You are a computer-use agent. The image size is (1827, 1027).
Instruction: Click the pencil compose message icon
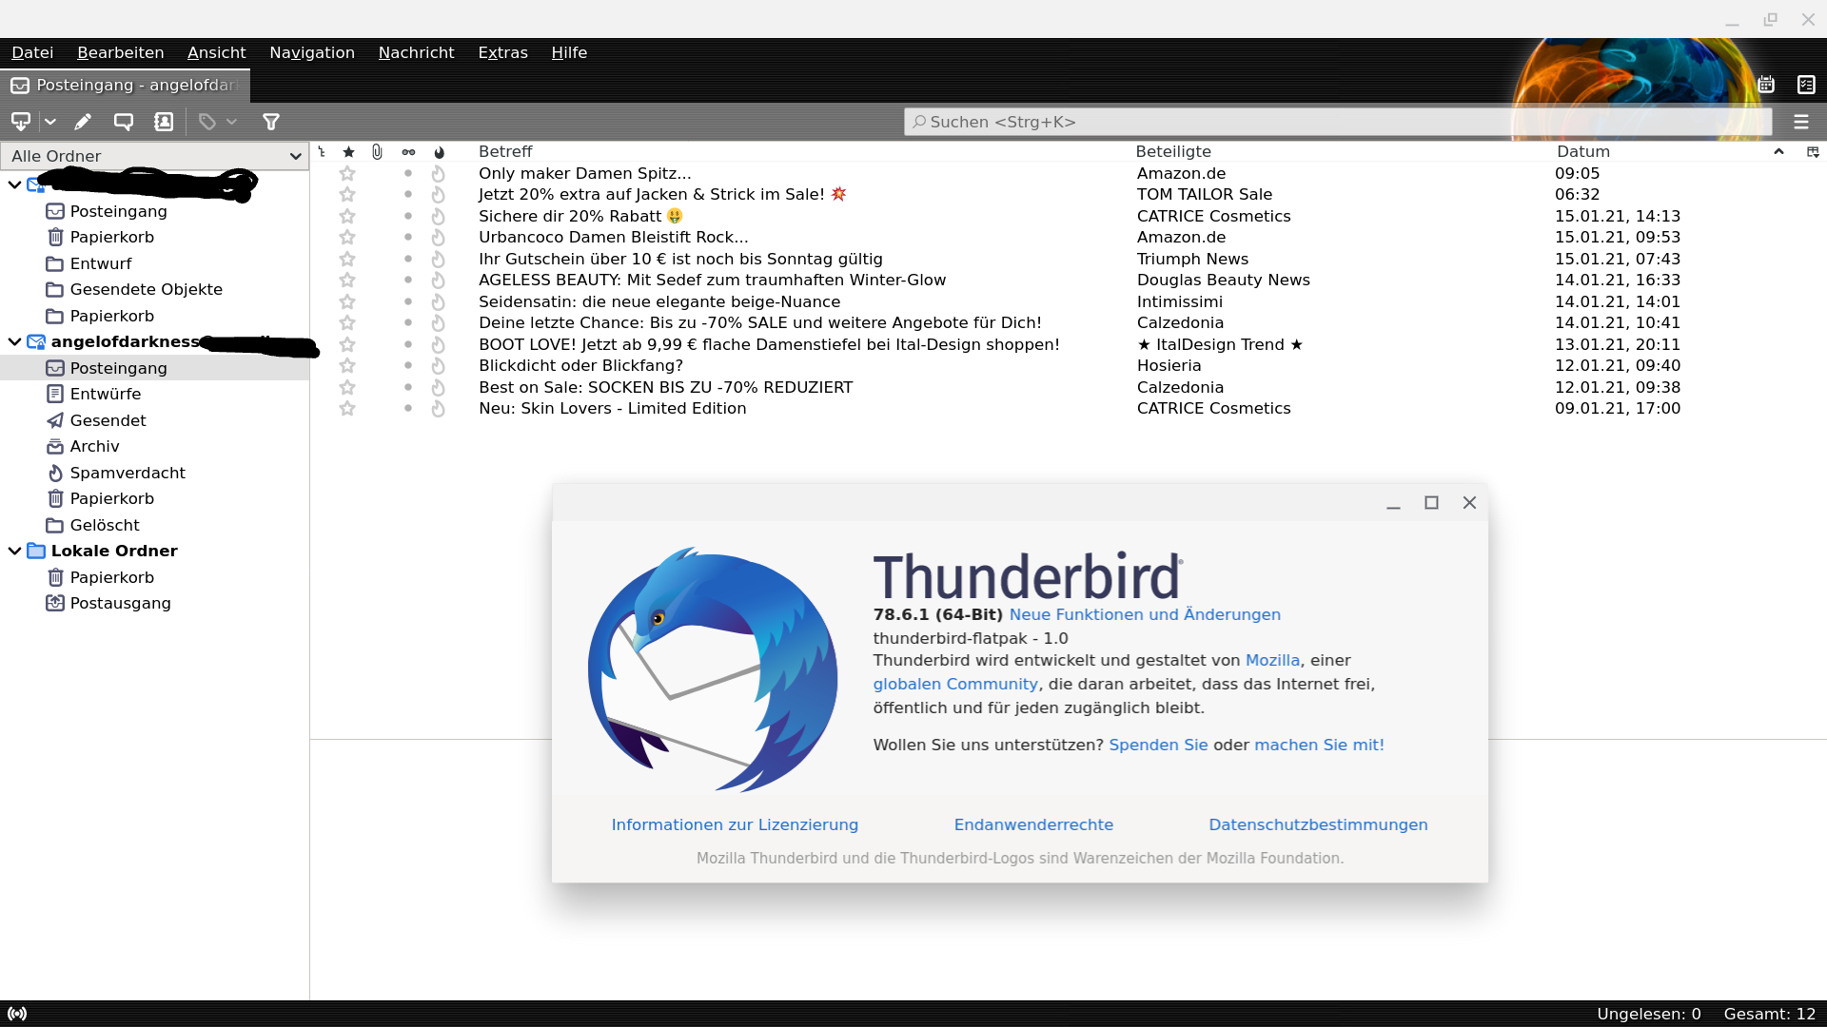[x=83, y=122]
